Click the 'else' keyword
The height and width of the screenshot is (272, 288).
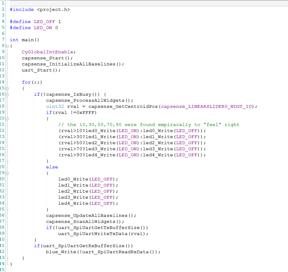pyautogui.click(x=52, y=167)
